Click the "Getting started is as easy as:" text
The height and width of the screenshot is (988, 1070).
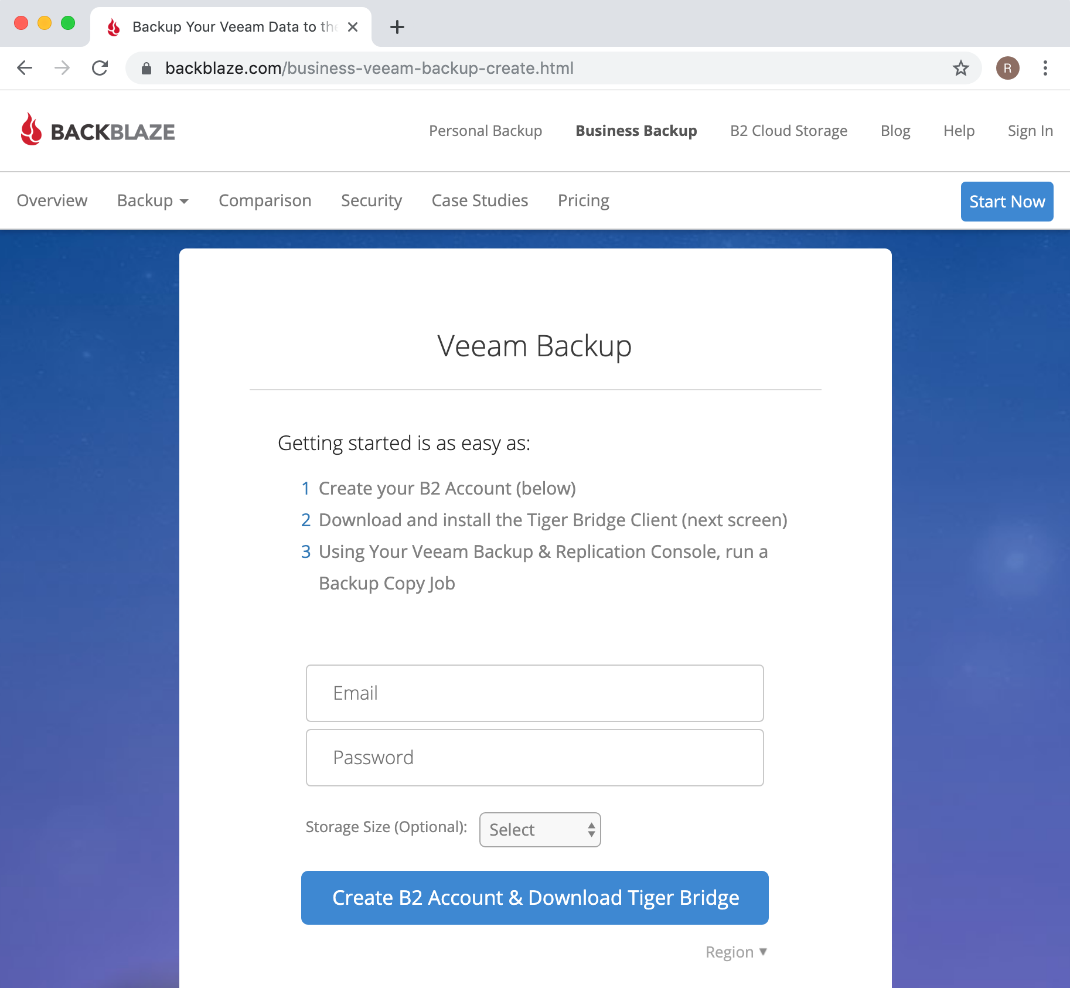pyautogui.click(x=404, y=443)
